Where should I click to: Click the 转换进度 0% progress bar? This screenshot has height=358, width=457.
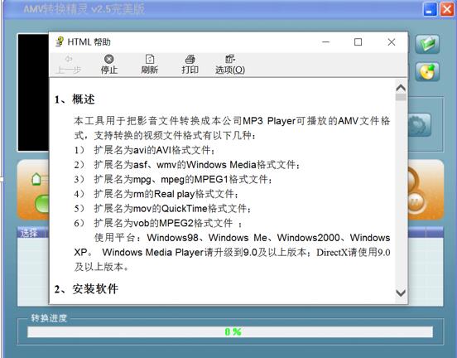[230, 331]
